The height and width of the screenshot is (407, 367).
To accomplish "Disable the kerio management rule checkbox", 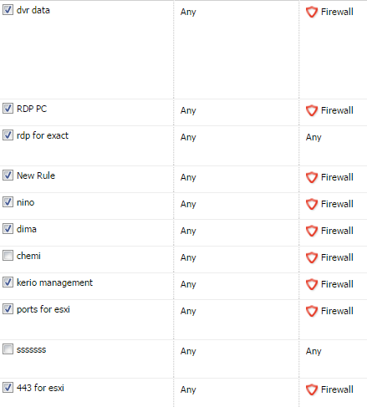I will tap(8, 282).
